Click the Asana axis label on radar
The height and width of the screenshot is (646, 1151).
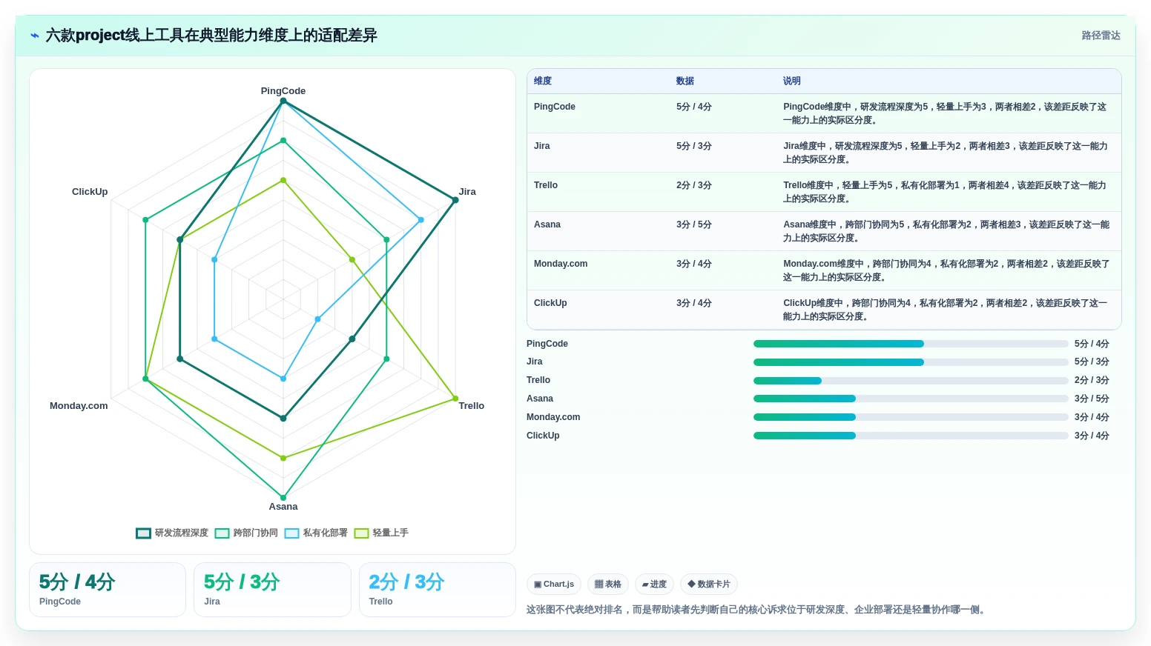[x=283, y=507]
